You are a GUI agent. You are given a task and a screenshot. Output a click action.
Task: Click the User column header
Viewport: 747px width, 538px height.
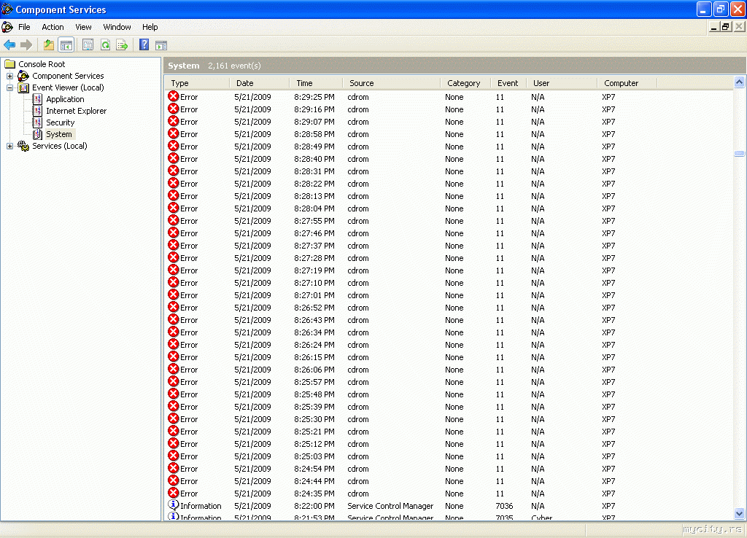coord(562,83)
